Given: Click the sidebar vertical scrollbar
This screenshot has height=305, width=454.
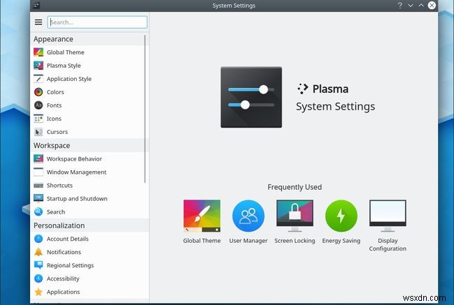Looking at the screenshot, I should [145, 109].
